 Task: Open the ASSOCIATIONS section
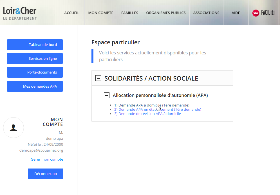(x=206, y=13)
